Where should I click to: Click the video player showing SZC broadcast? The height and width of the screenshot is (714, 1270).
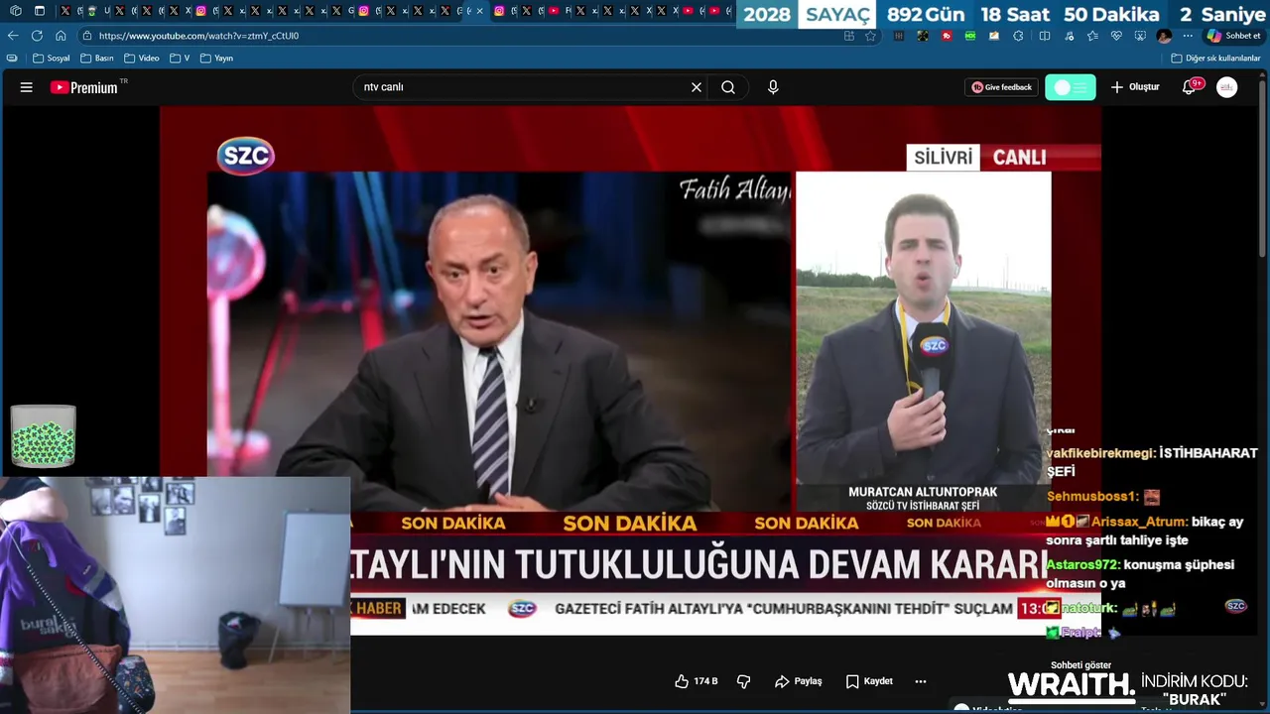630,371
